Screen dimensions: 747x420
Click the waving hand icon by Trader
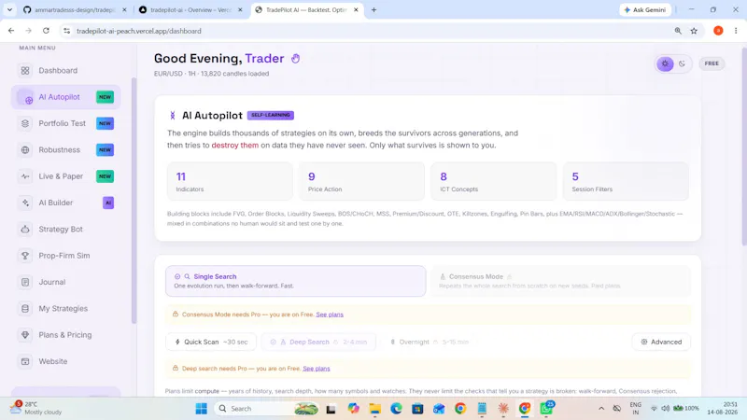pyautogui.click(x=295, y=59)
